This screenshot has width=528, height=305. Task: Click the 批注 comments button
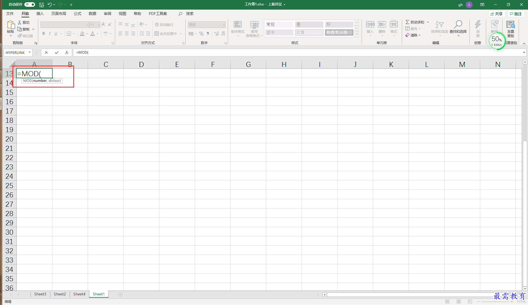[516, 14]
